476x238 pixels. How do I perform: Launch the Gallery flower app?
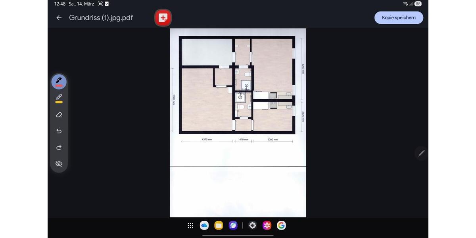[x=267, y=225]
